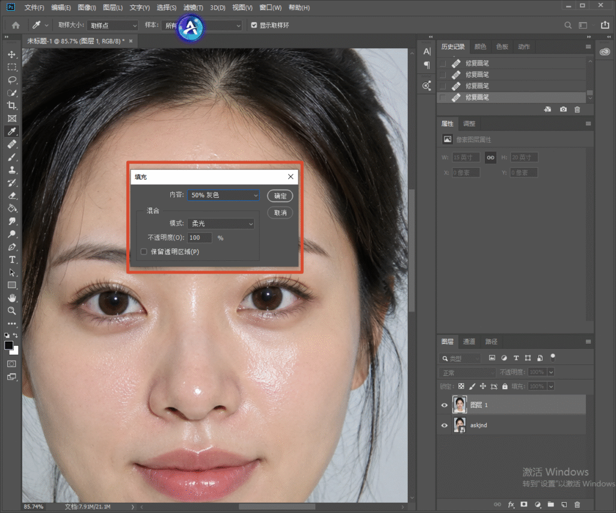Switch to 颜色 tab
Viewport: 616px width, 513px height.
point(480,46)
